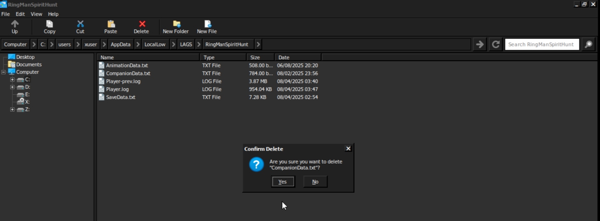Cancel deletion with the No button
Screen dimensions: 600x221
point(315,182)
